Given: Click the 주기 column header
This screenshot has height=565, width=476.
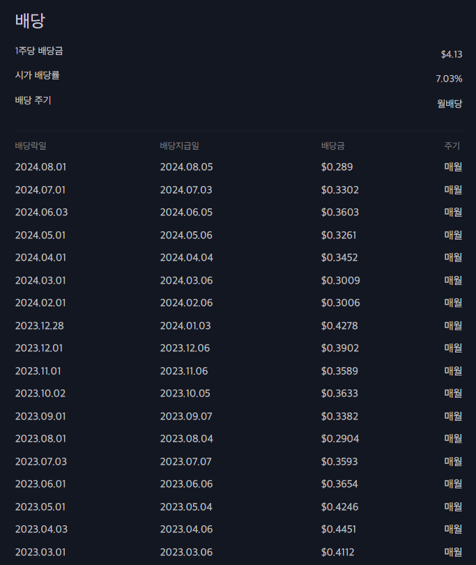Looking at the screenshot, I should coord(452,146).
